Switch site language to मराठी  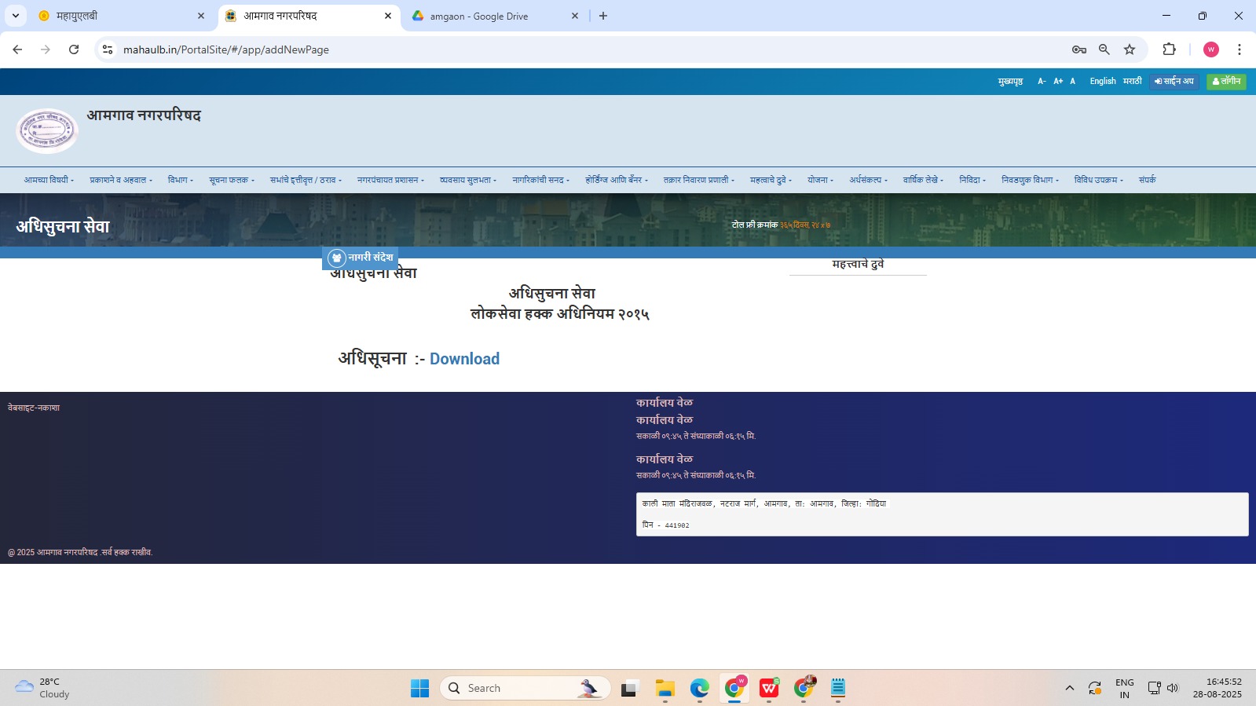1132,82
